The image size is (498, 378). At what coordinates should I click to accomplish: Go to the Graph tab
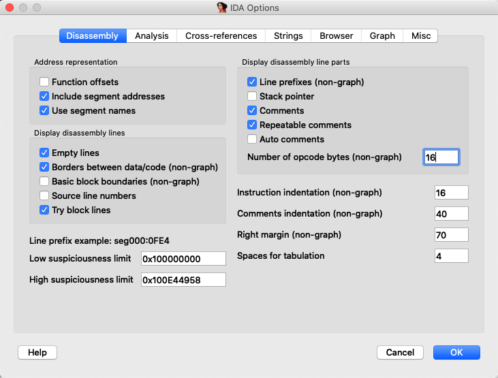(x=382, y=35)
